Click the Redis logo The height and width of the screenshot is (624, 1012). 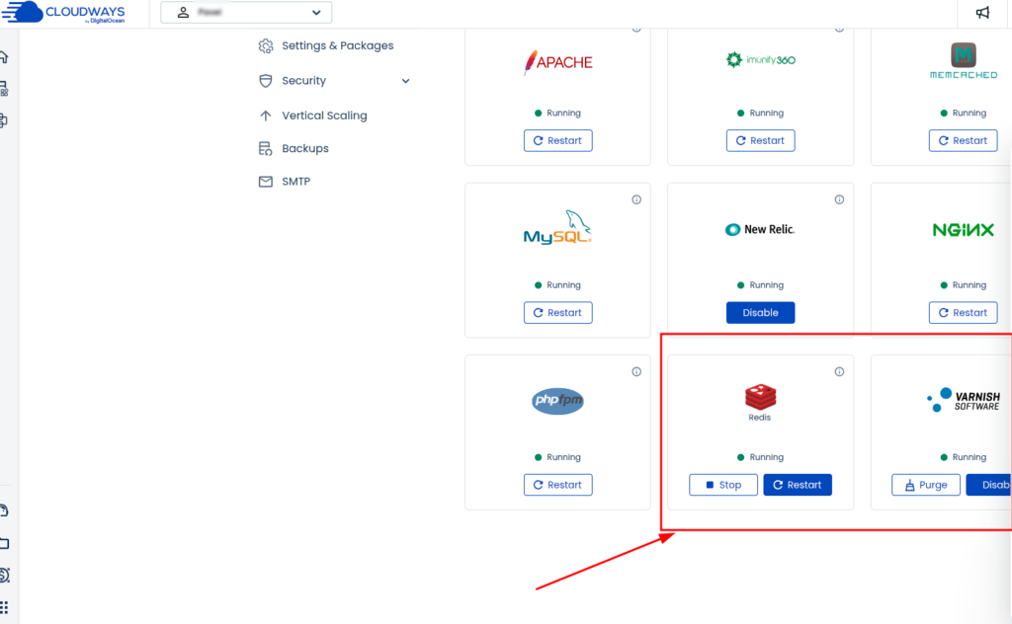(x=760, y=402)
